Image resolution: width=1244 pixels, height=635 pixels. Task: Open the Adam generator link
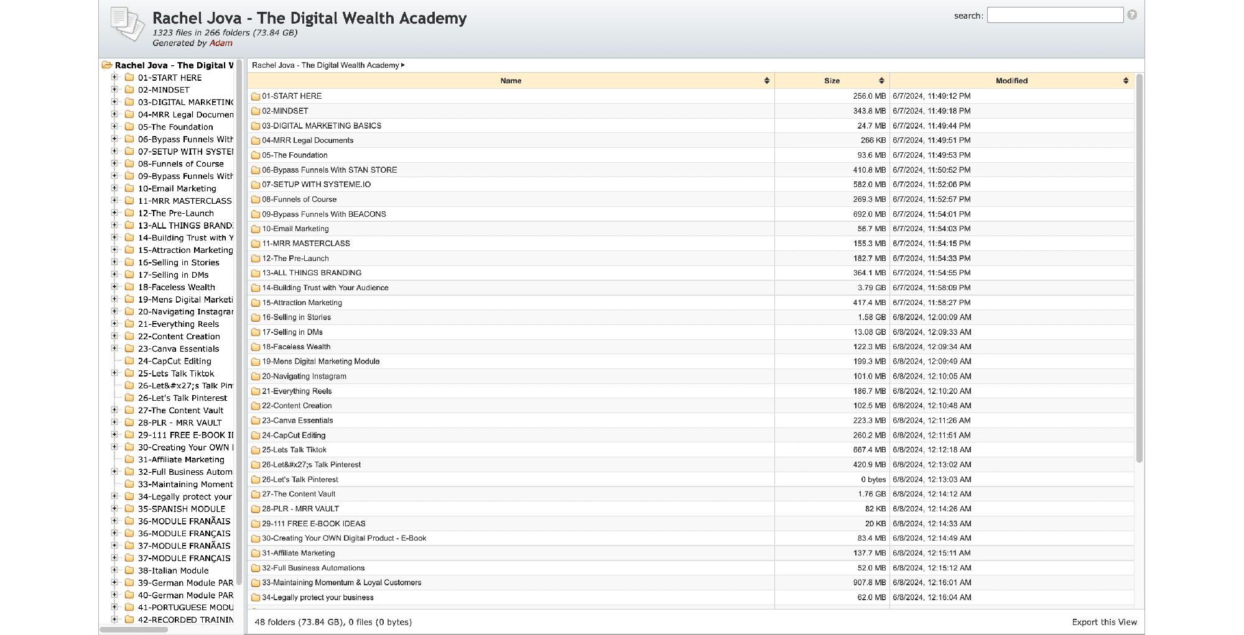click(221, 43)
